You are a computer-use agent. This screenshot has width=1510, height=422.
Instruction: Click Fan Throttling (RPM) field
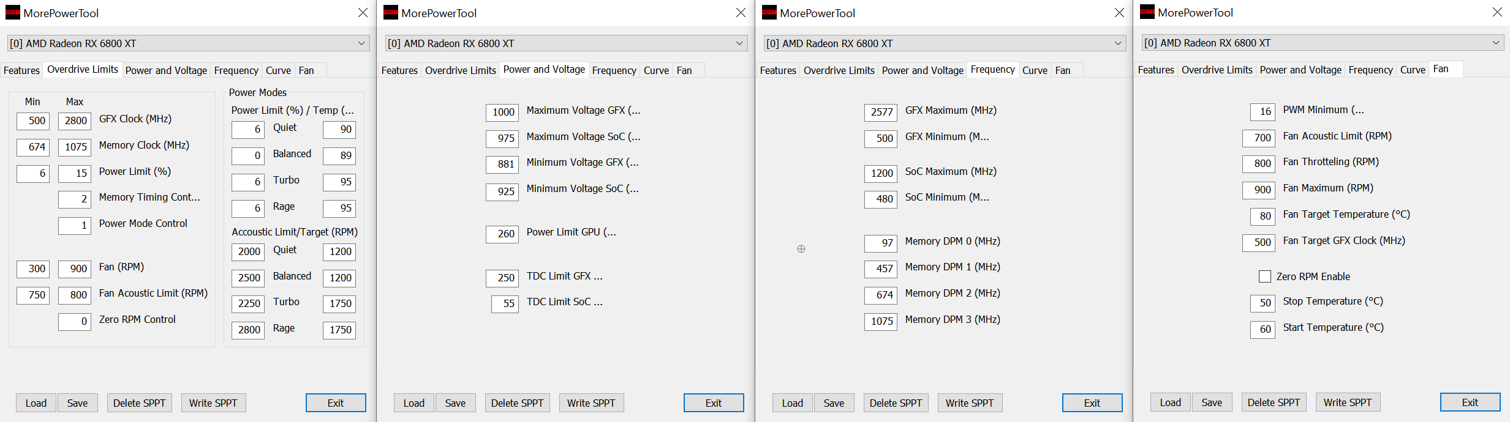(x=1259, y=164)
